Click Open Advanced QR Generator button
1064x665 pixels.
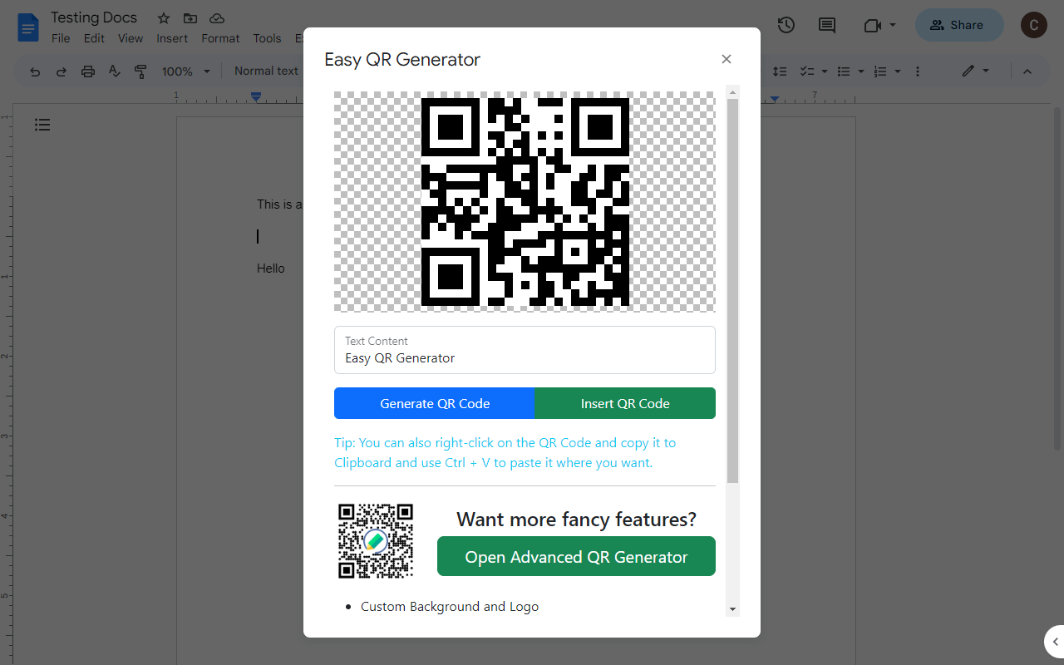click(x=576, y=557)
